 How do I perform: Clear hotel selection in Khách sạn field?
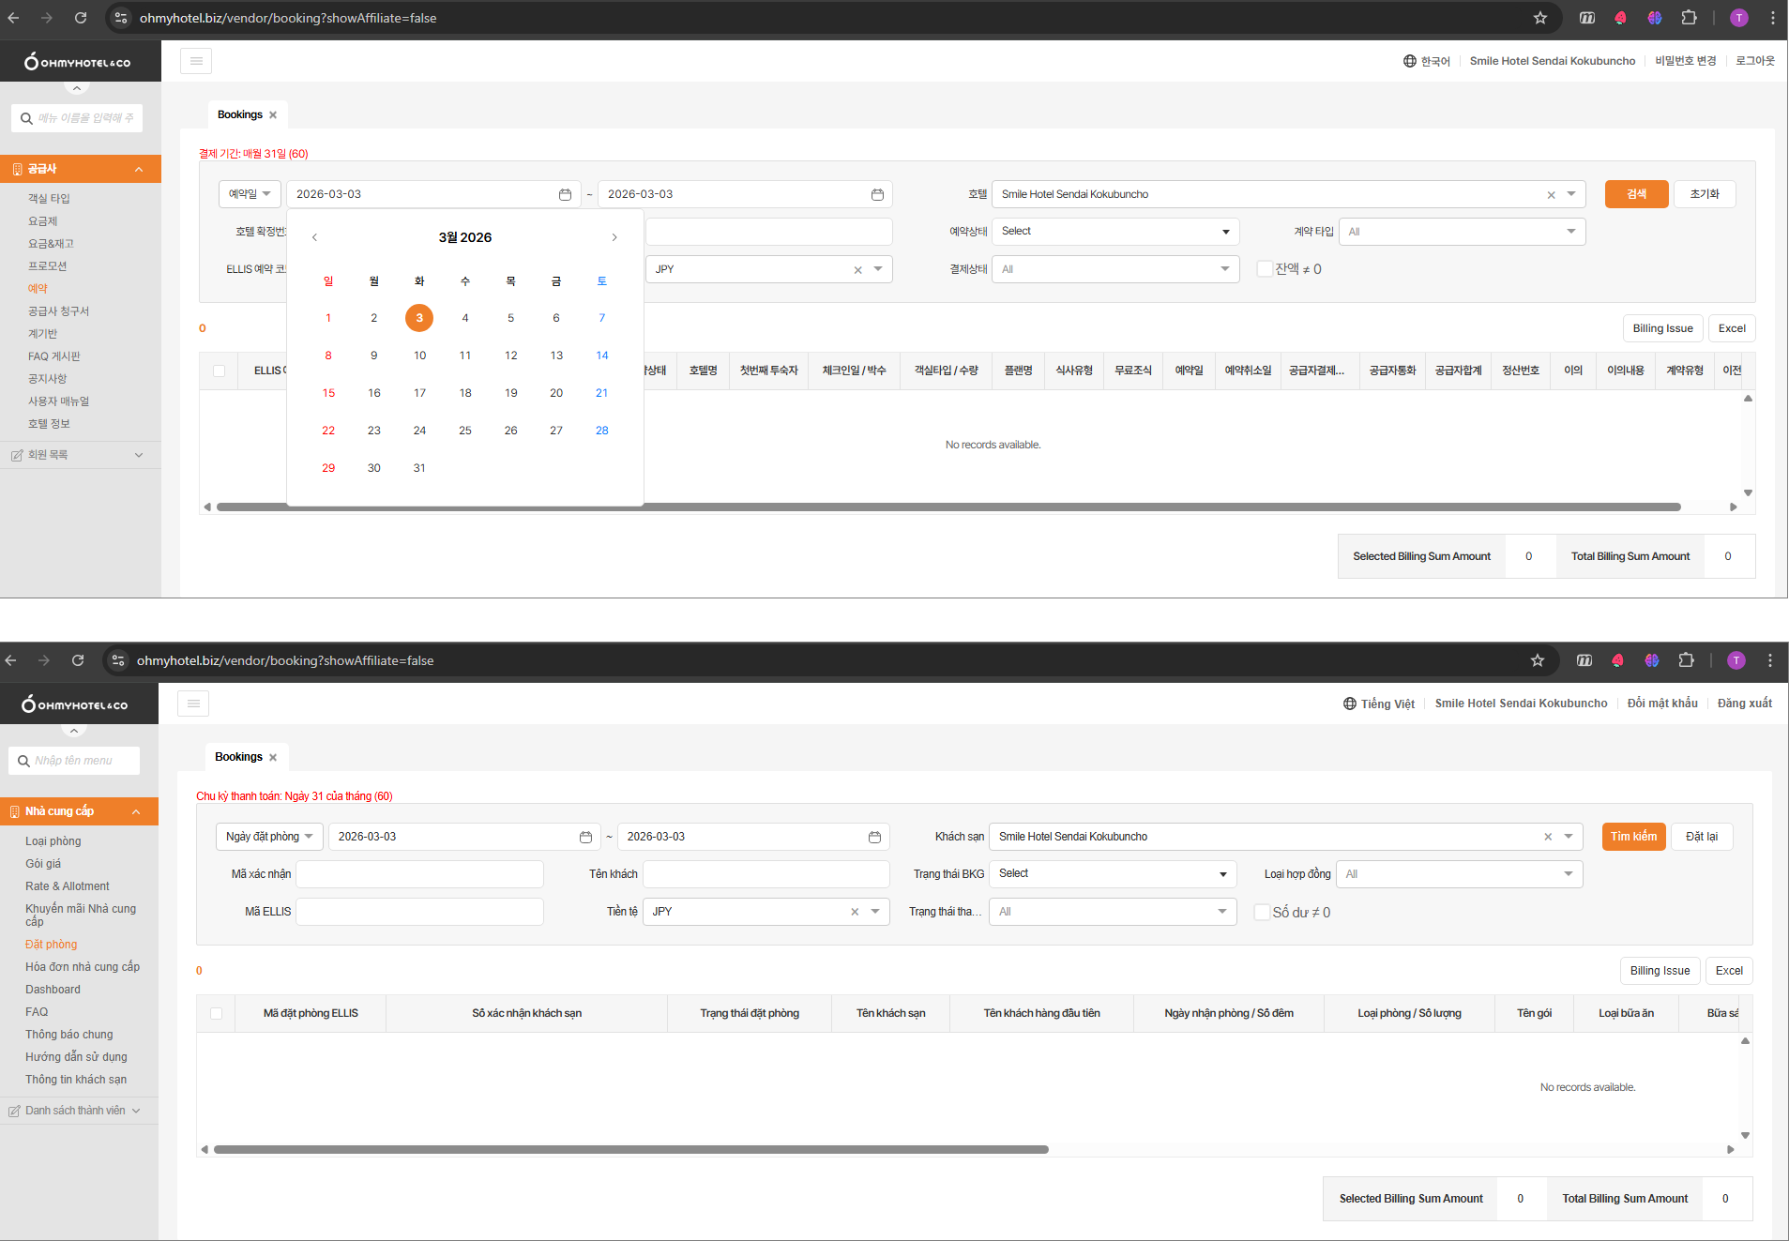(x=1548, y=837)
